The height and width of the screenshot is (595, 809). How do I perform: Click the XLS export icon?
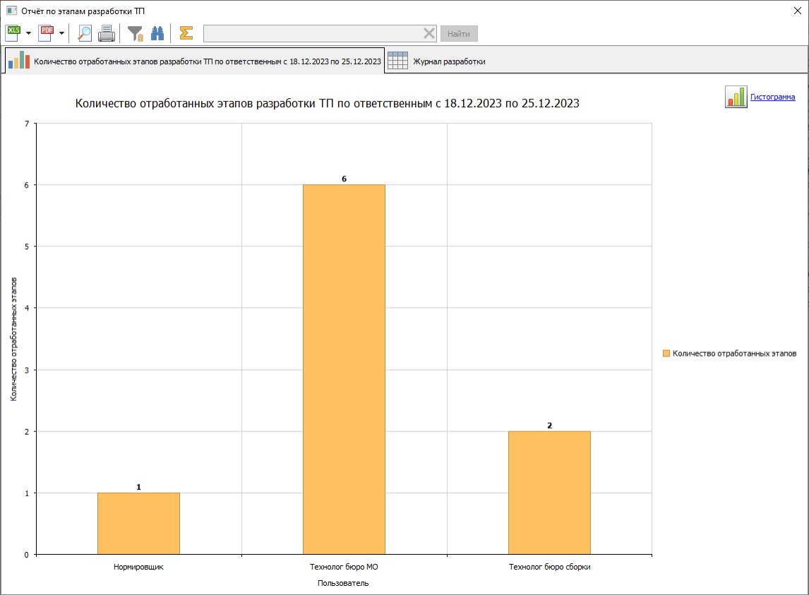pos(13,32)
